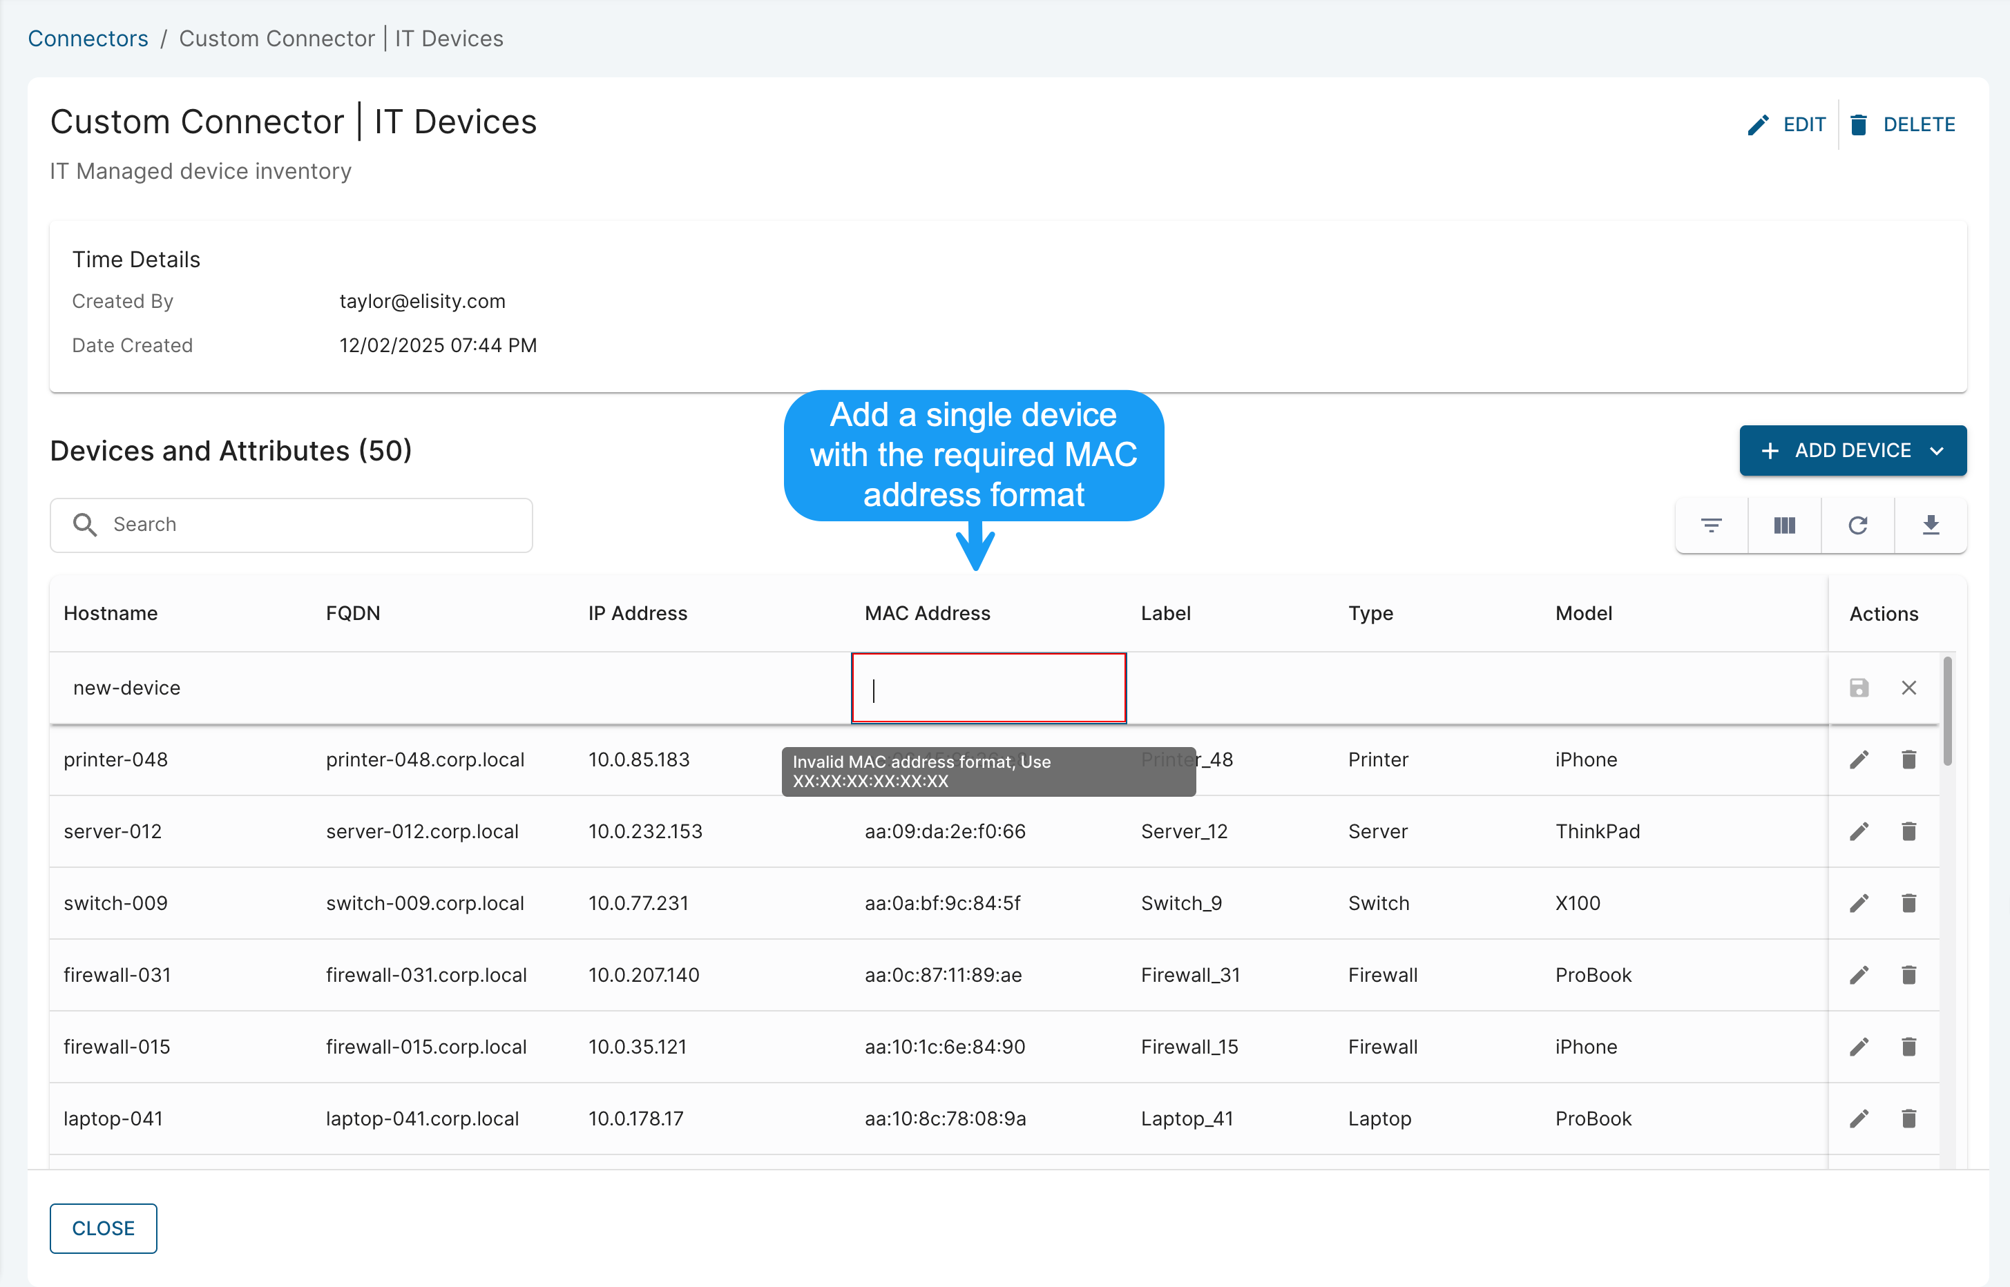Edit the firewall-031 row
This screenshot has height=1287, width=2010.
click(x=1859, y=976)
